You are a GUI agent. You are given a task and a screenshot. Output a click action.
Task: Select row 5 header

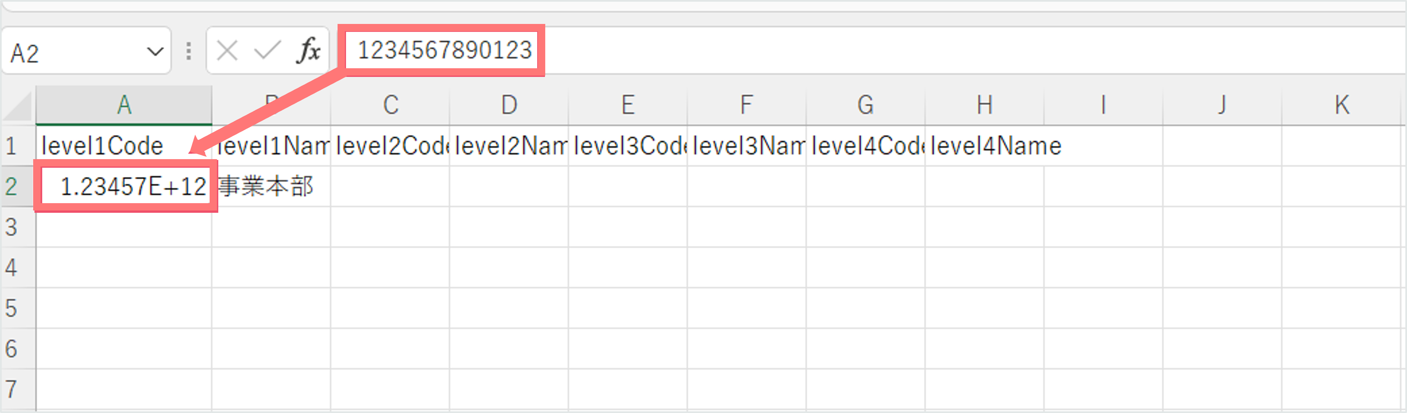(x=18, y=307)
